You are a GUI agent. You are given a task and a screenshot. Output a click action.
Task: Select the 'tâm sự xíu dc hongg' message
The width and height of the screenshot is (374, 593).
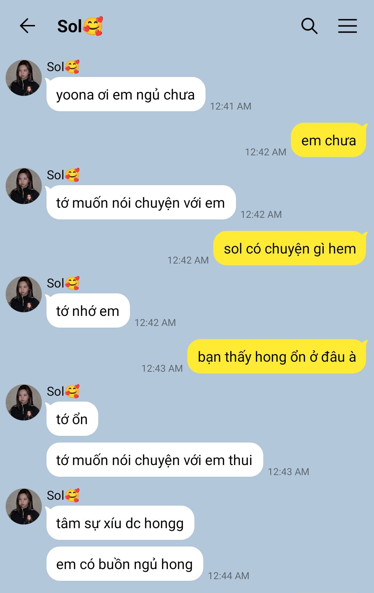(x=120, y=523)
